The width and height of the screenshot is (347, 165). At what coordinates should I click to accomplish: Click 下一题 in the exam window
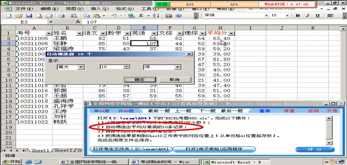pyautogui.click(x=207, y=111)
